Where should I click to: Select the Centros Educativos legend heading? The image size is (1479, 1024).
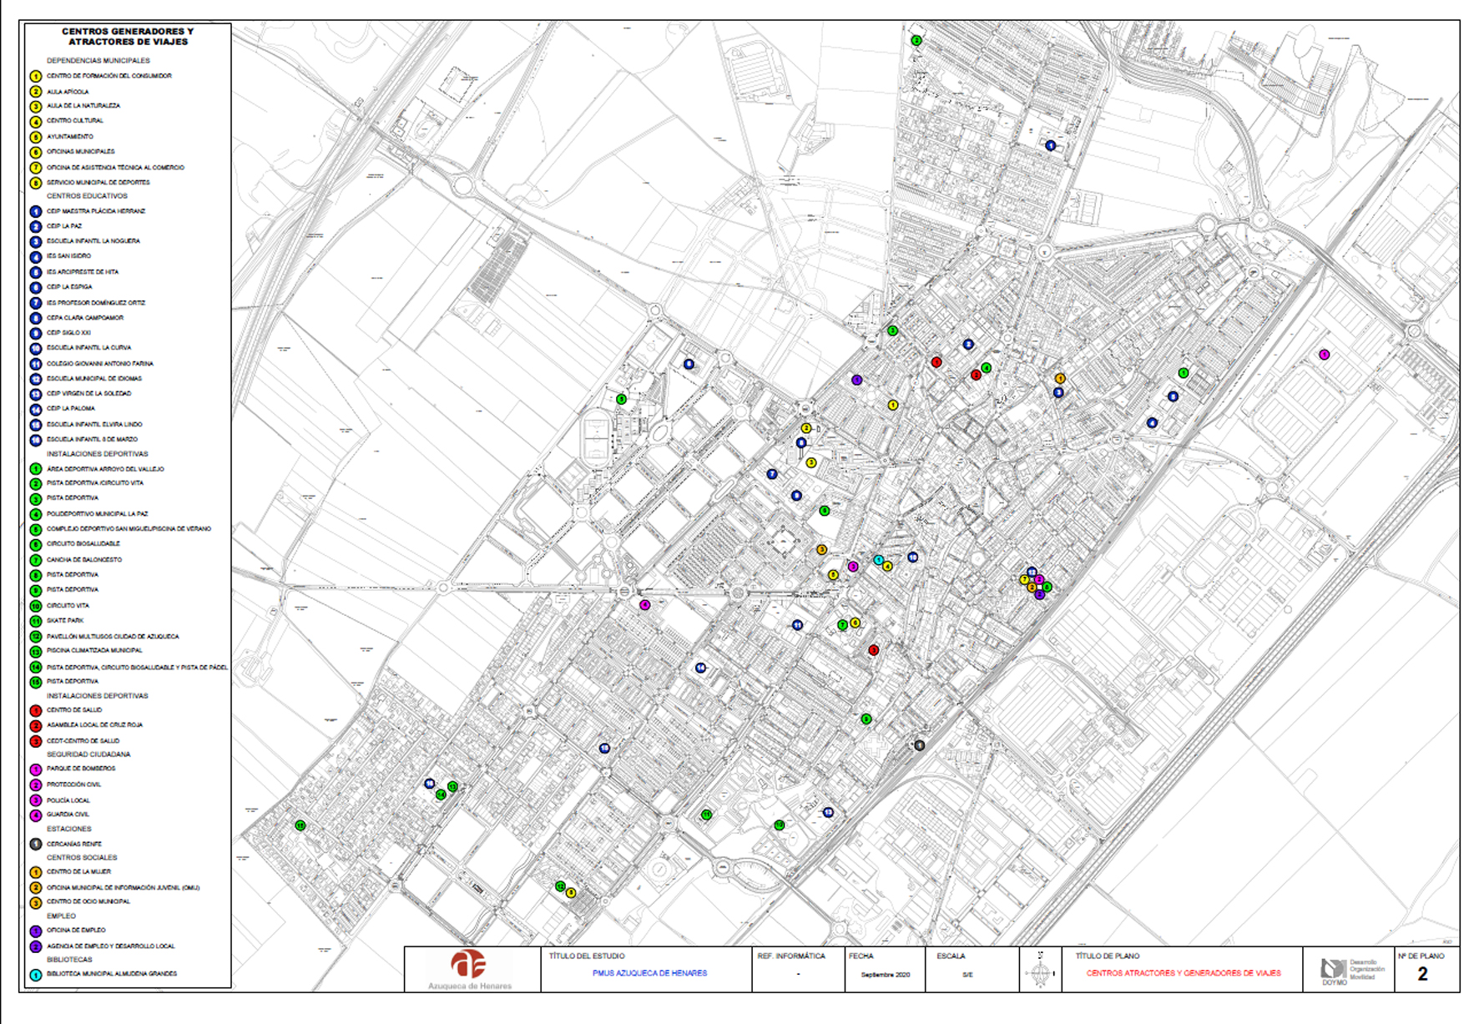87,196
